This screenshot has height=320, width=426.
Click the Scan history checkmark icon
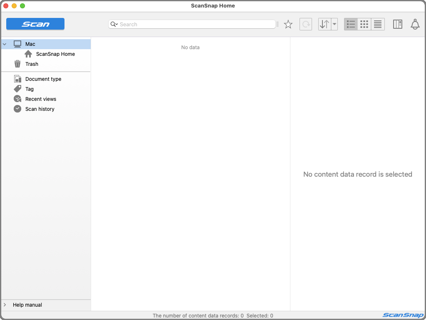click(17, 109)
